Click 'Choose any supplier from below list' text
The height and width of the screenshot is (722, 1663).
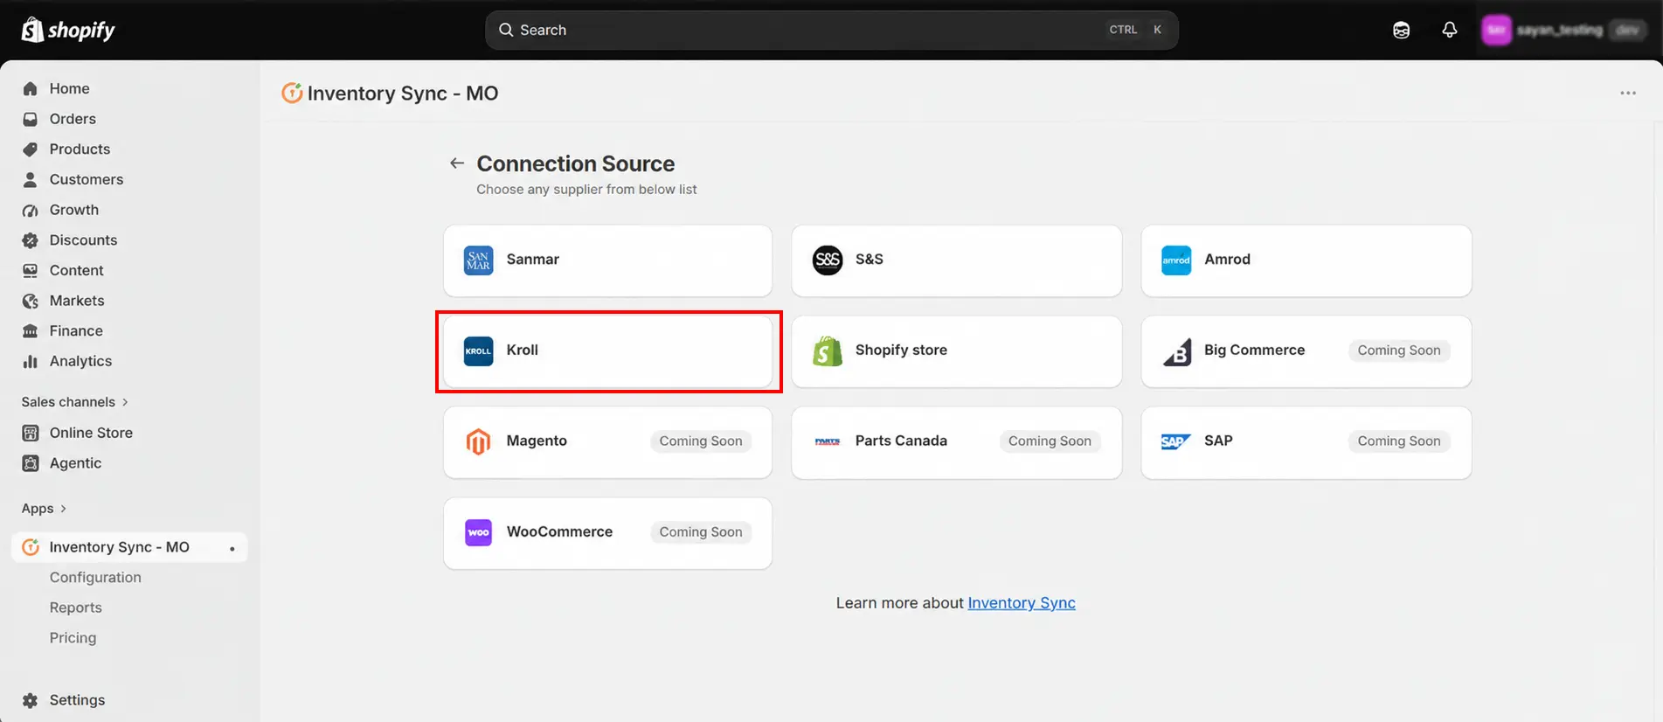[586, 190]
